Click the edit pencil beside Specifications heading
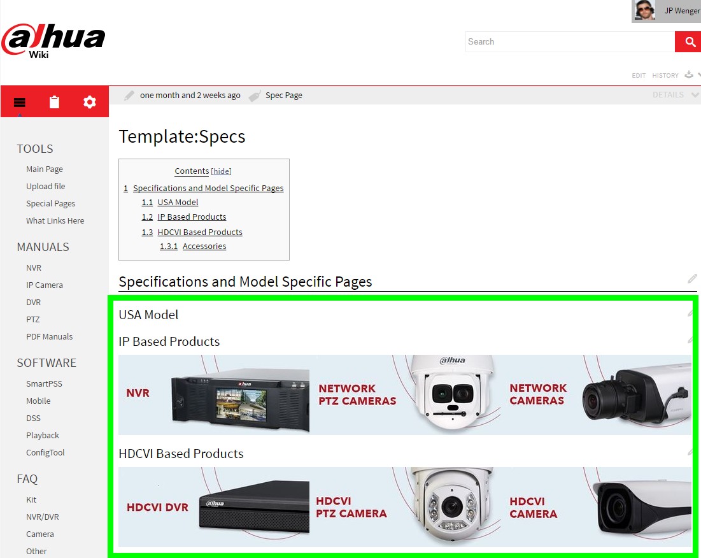 coord(692,279)
